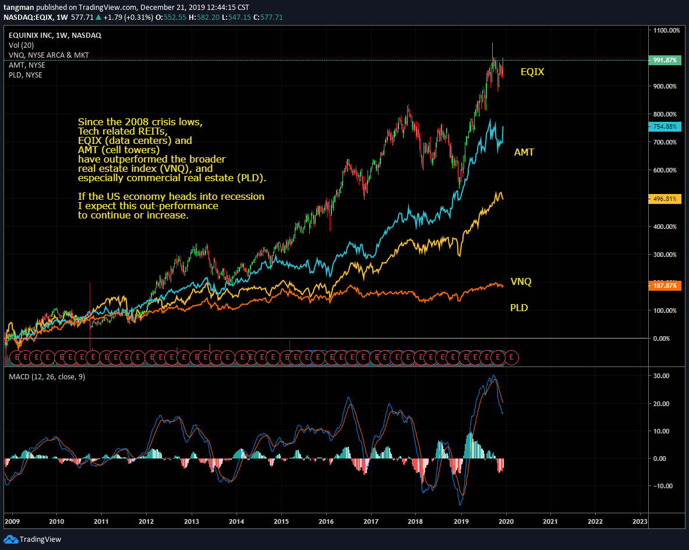The image size is (689, 550).
Task: Click the low value 547.15
Action: [239, 17]
